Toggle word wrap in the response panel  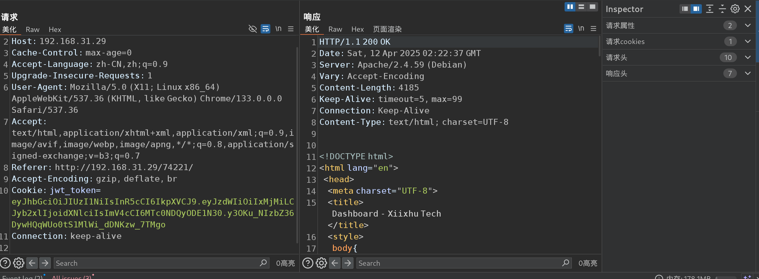click(x=568, y=29)
